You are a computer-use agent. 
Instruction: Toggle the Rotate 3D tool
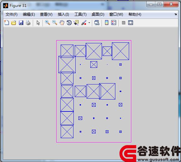pyautogui.click(x=69, y=23)
